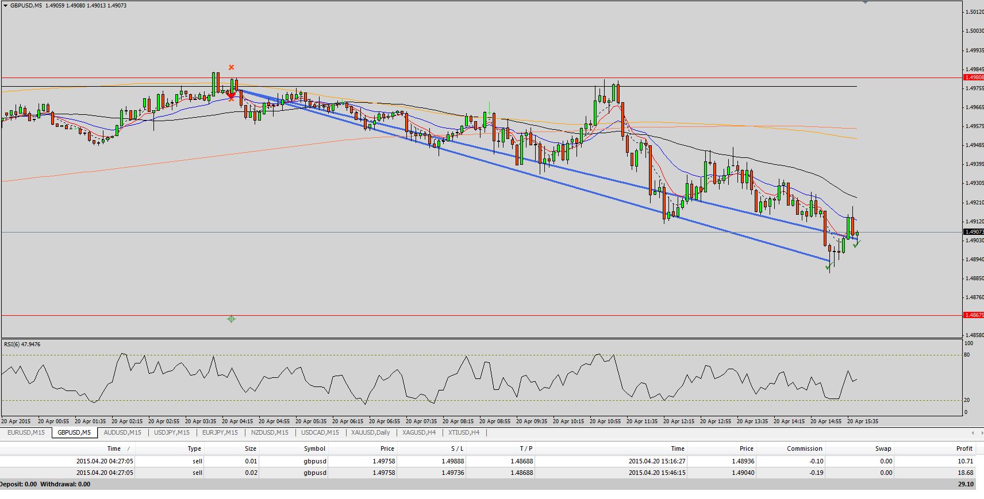Click the current price label 1.49073
Image resolution: width=984 pixels, height=499 pixels.
click(974, 232)
